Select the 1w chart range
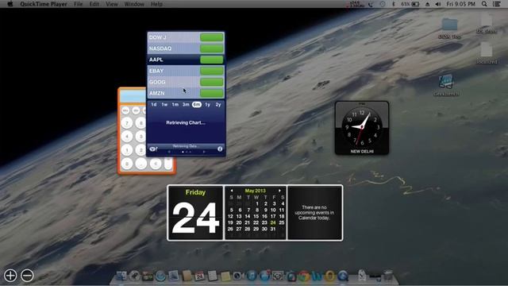The height and width of the screenshot is (286, 508). tap(164, 104)
